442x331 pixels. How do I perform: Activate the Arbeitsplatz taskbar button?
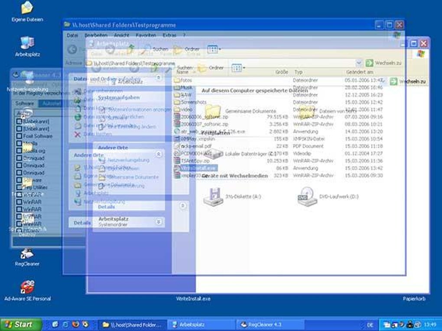(x=201, y=325)
